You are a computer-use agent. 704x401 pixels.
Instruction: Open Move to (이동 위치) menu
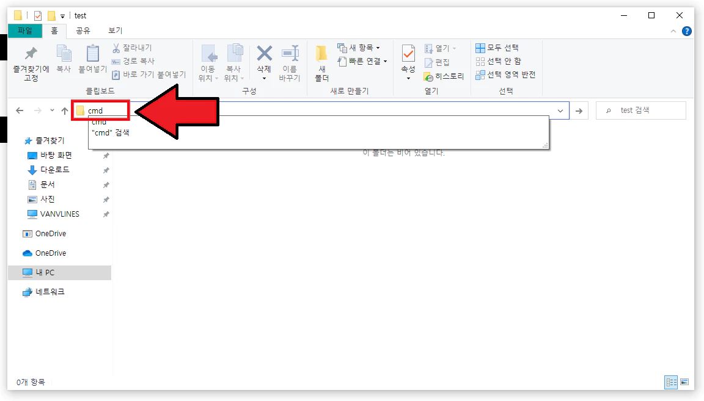(208, 63)
